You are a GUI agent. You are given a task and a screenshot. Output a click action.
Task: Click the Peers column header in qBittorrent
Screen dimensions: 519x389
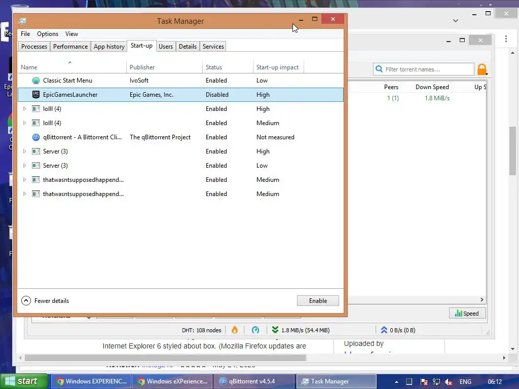click(391, 87)
